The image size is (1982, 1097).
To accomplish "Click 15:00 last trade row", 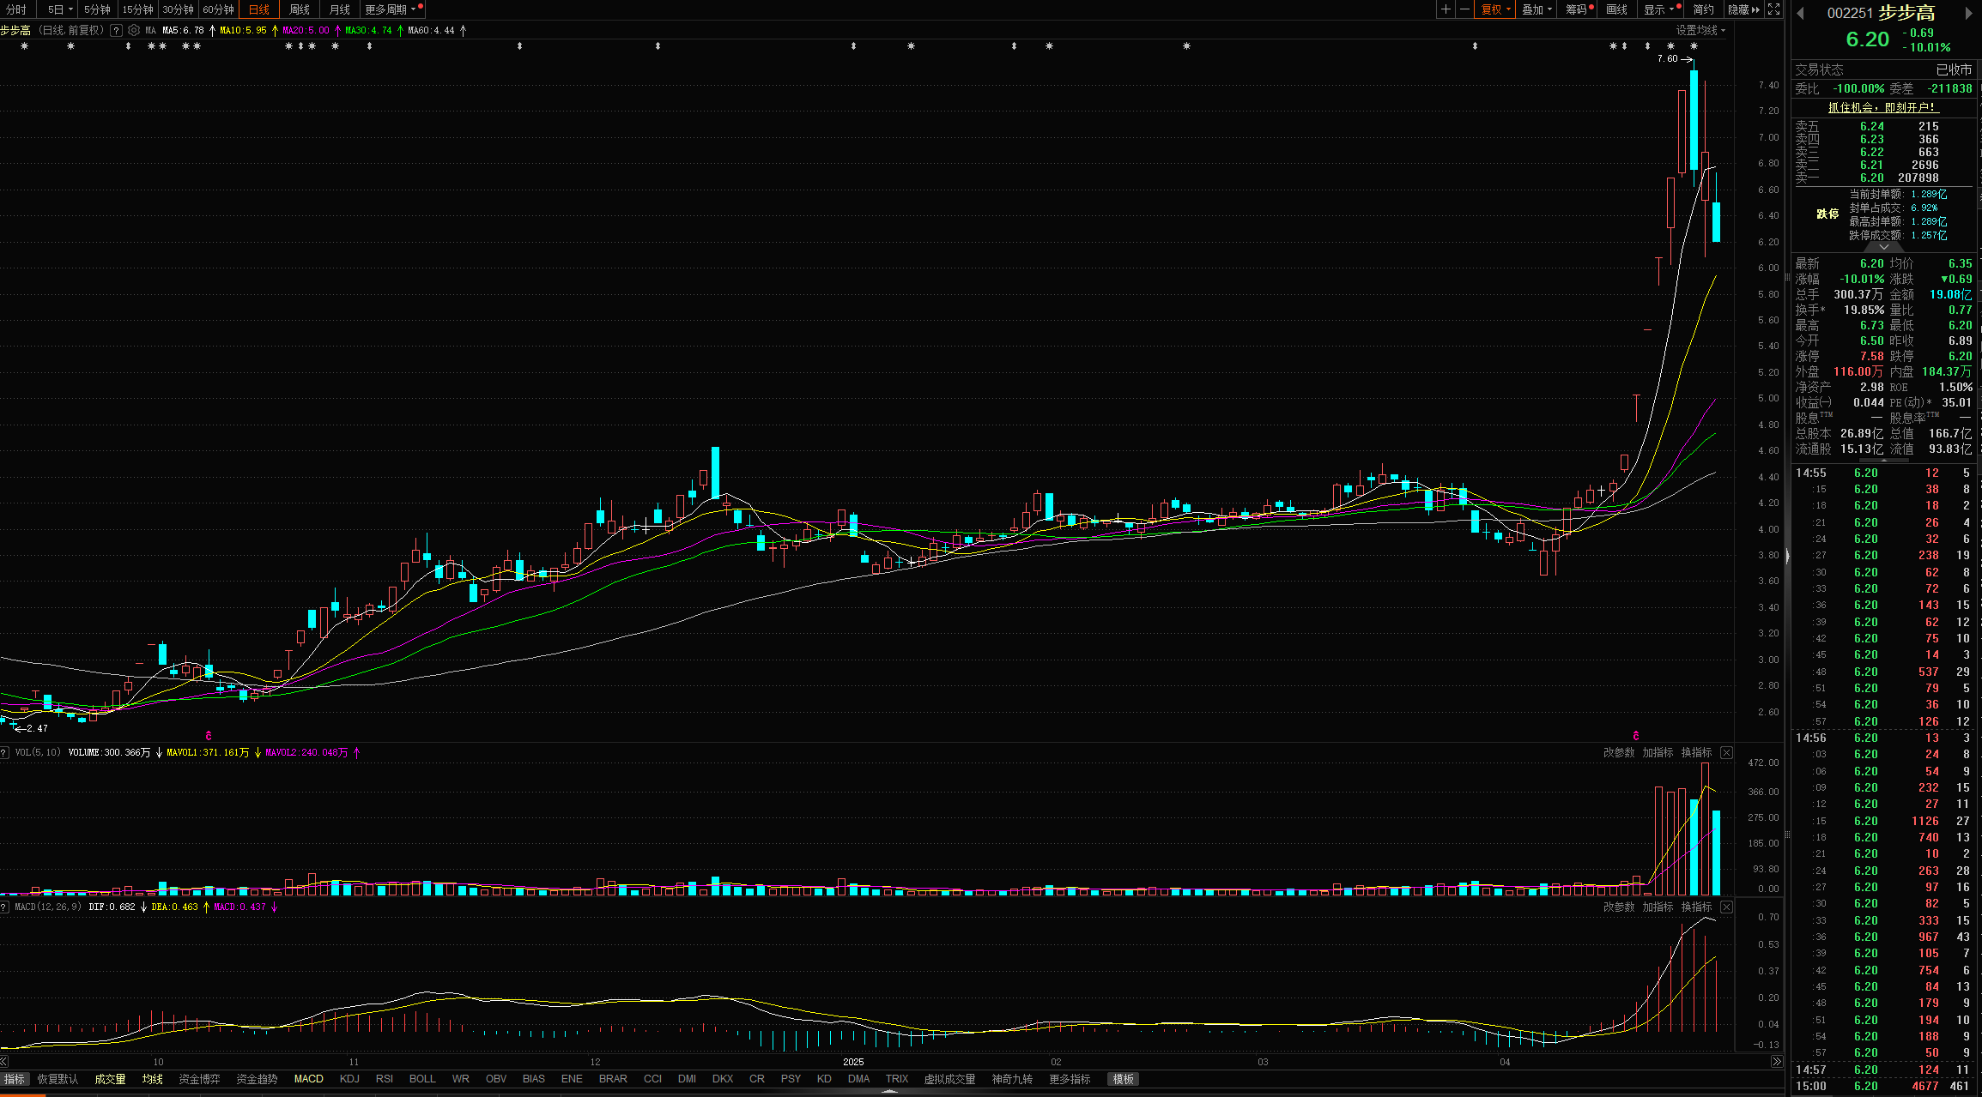I will [x=1884, y=1086].
